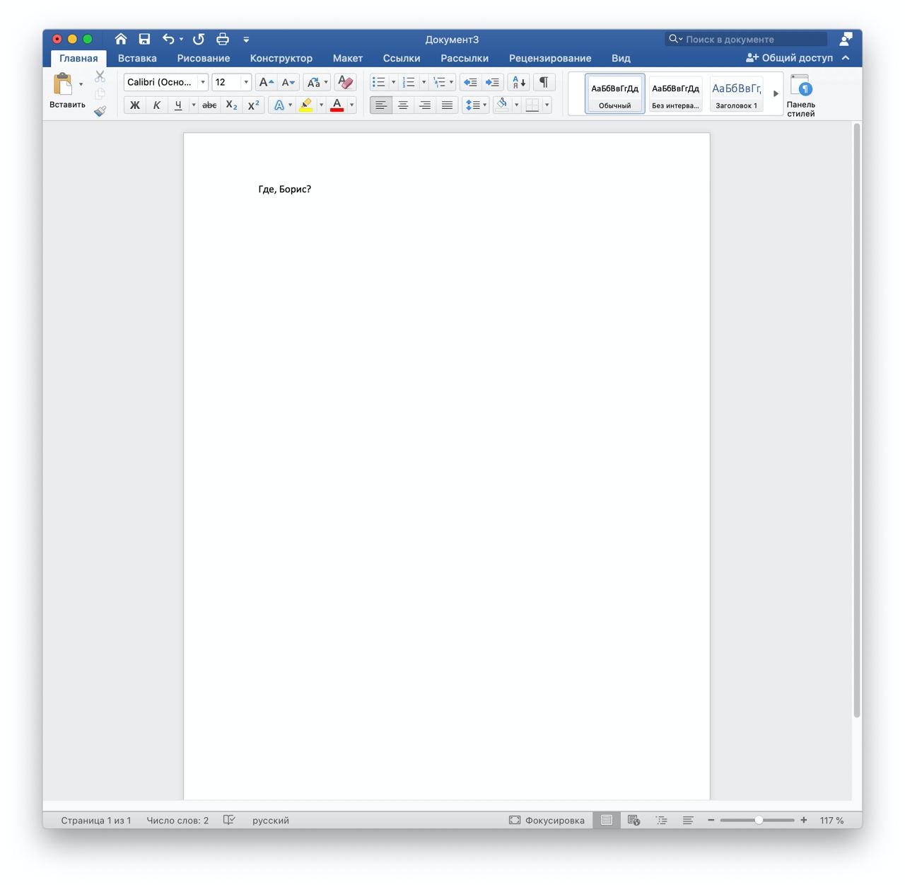The image size is (905, 885).
Task: Toggle subscript X2 formatting
Action: click(x=231, y=105)
